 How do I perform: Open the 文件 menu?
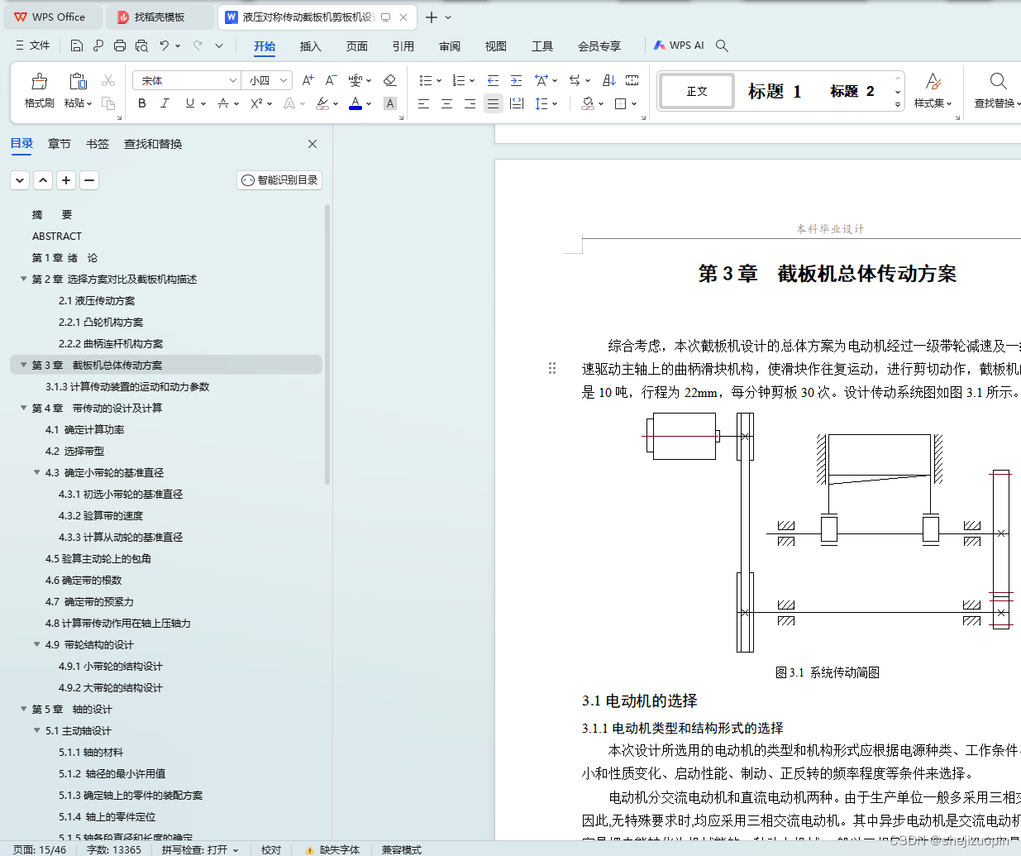point(32,45)
